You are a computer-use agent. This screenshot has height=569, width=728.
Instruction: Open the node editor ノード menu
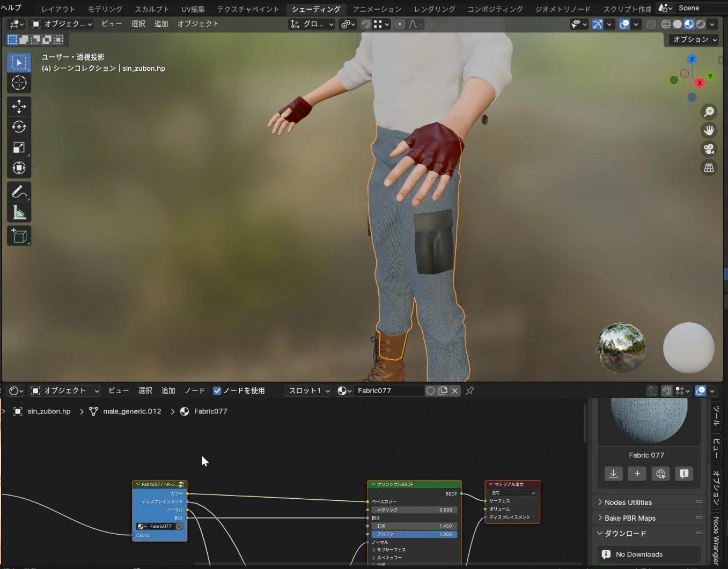pos(195,391)
